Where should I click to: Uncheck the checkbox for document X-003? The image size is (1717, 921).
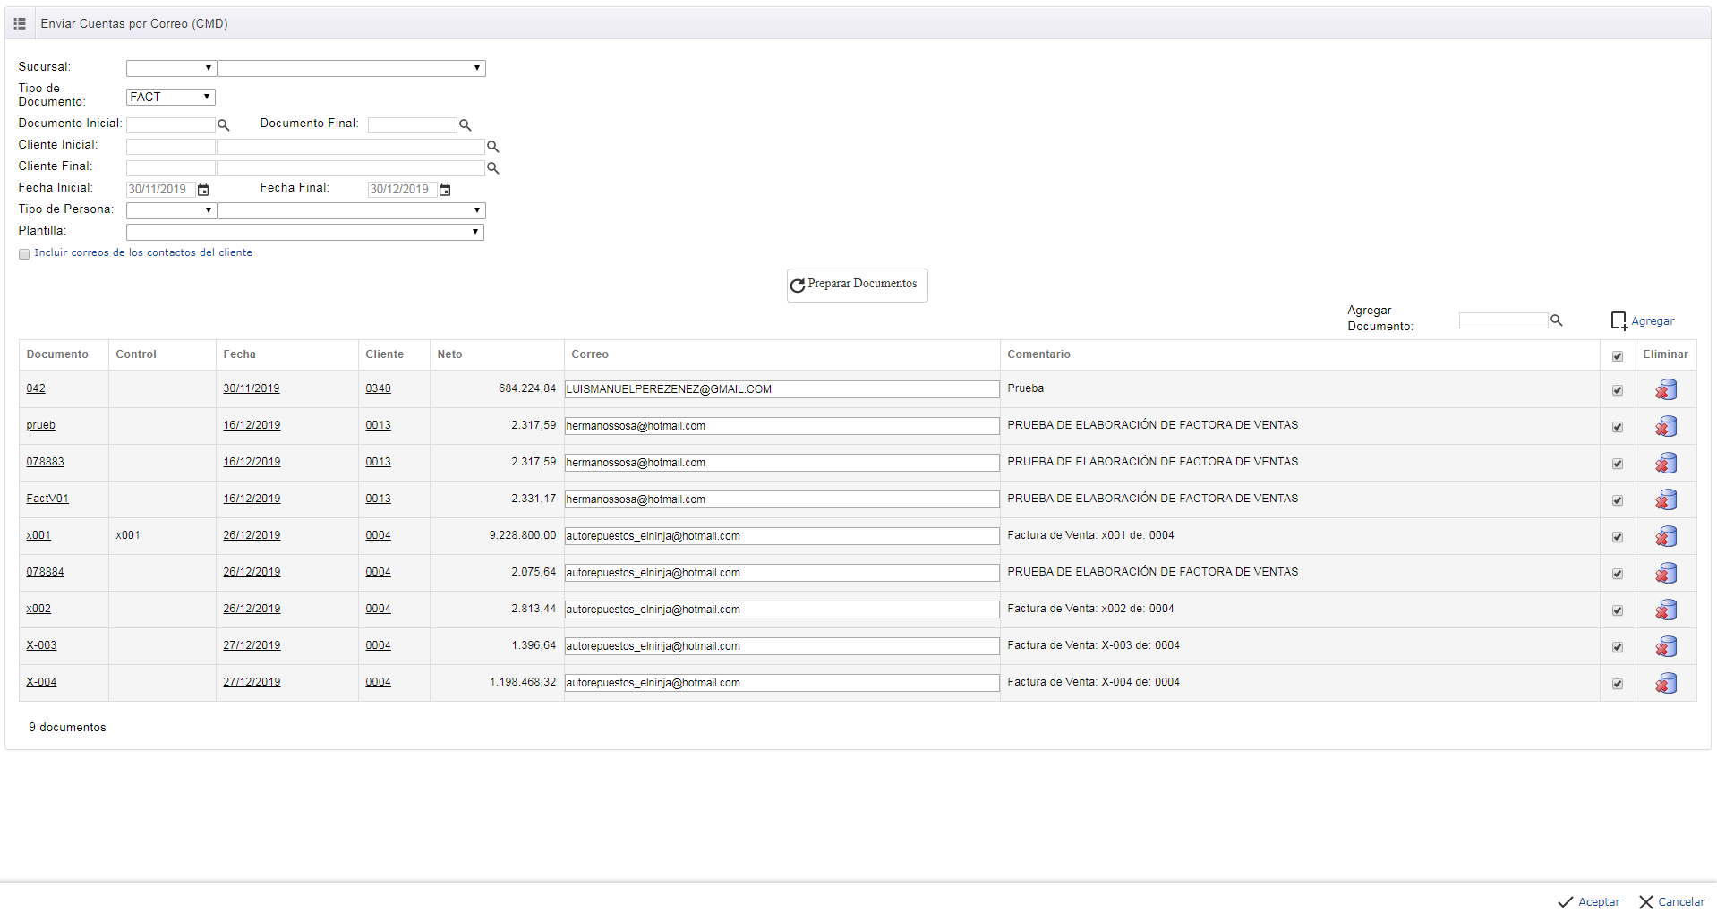point(1618,647)
